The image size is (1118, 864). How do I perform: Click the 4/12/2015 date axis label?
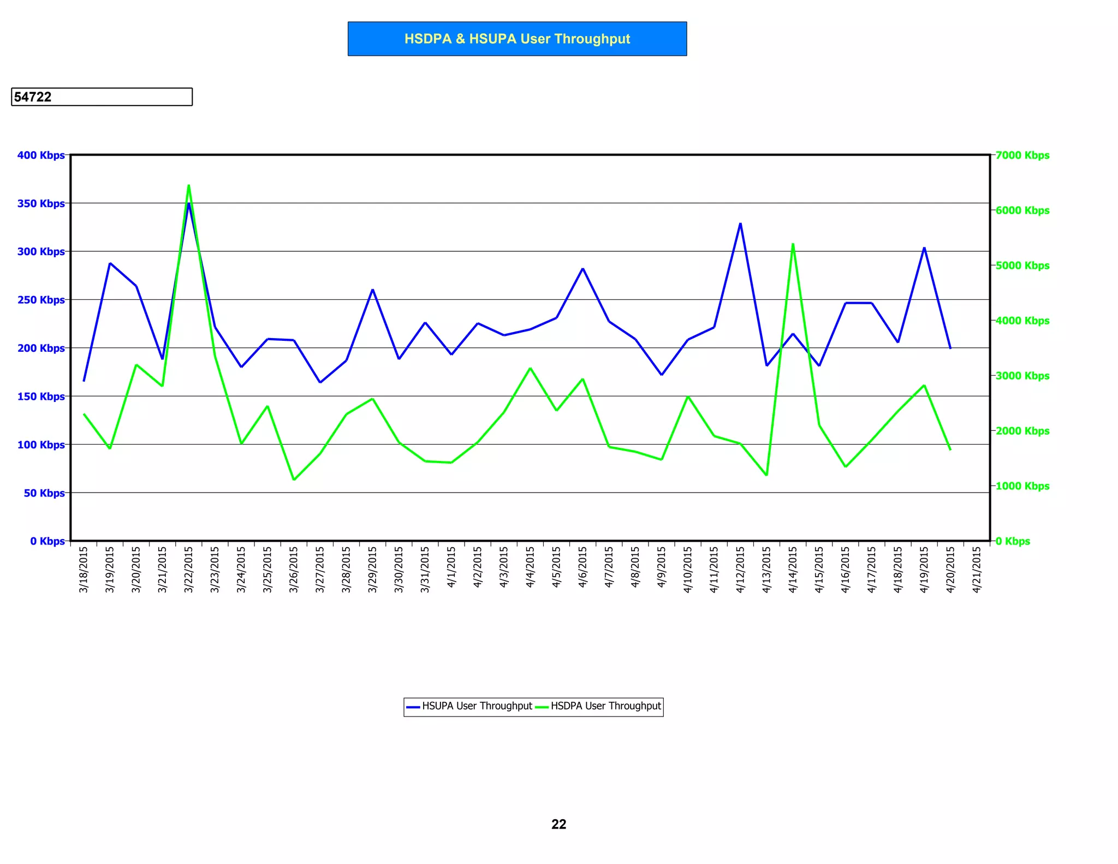pyautogui.click(x=740, y=570)
